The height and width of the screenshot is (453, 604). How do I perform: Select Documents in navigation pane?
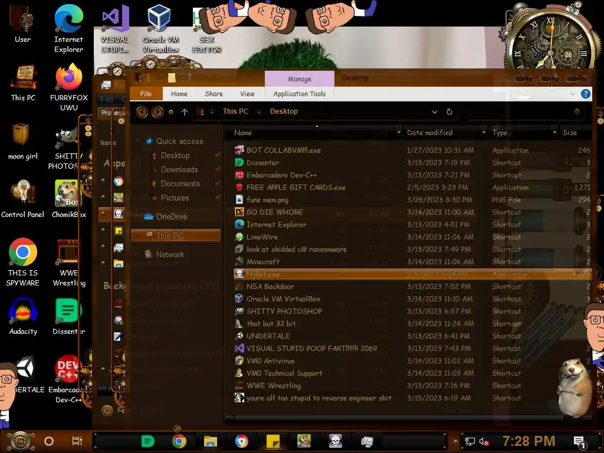tap(180, 184)
